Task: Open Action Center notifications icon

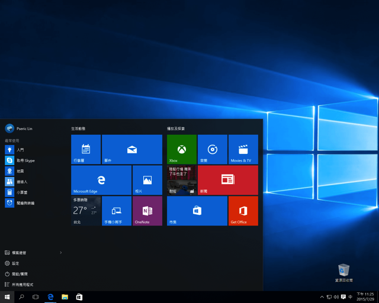Action: tap(343, 297)
